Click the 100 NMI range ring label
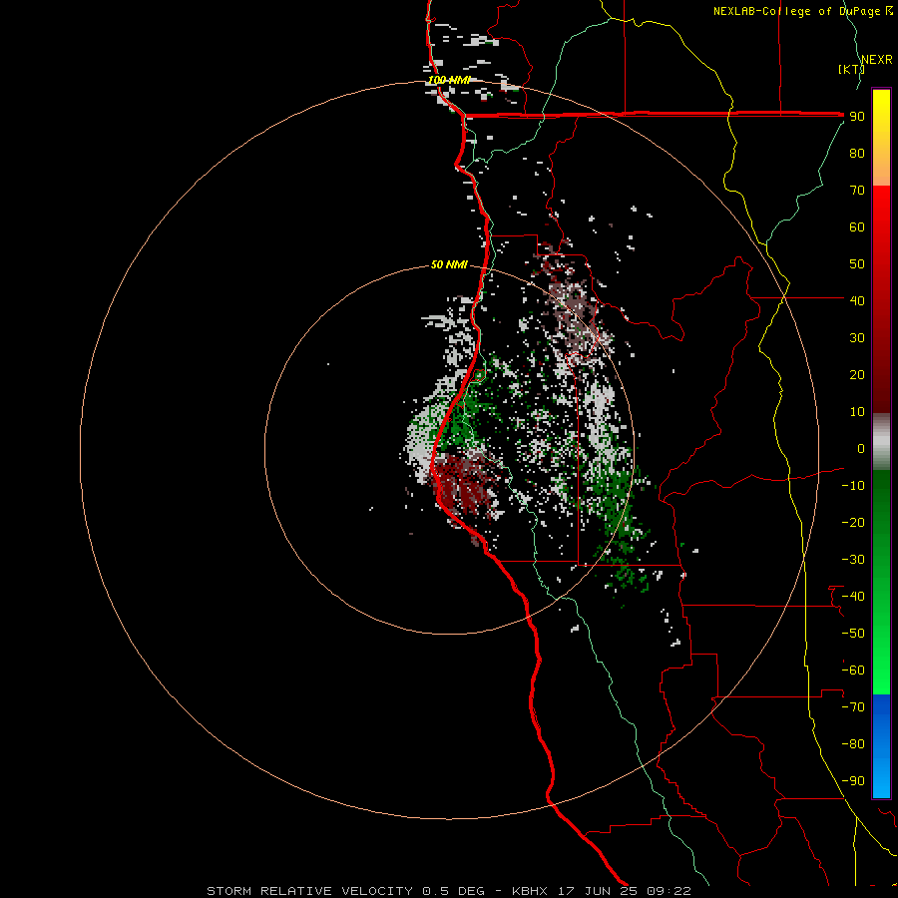898x898 pixels. [x=449, y=80]
